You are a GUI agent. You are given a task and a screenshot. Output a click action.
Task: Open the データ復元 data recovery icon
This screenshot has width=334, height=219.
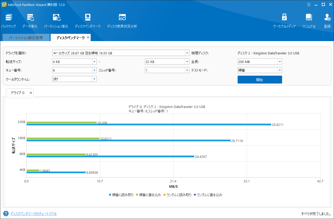pos(30,18)
